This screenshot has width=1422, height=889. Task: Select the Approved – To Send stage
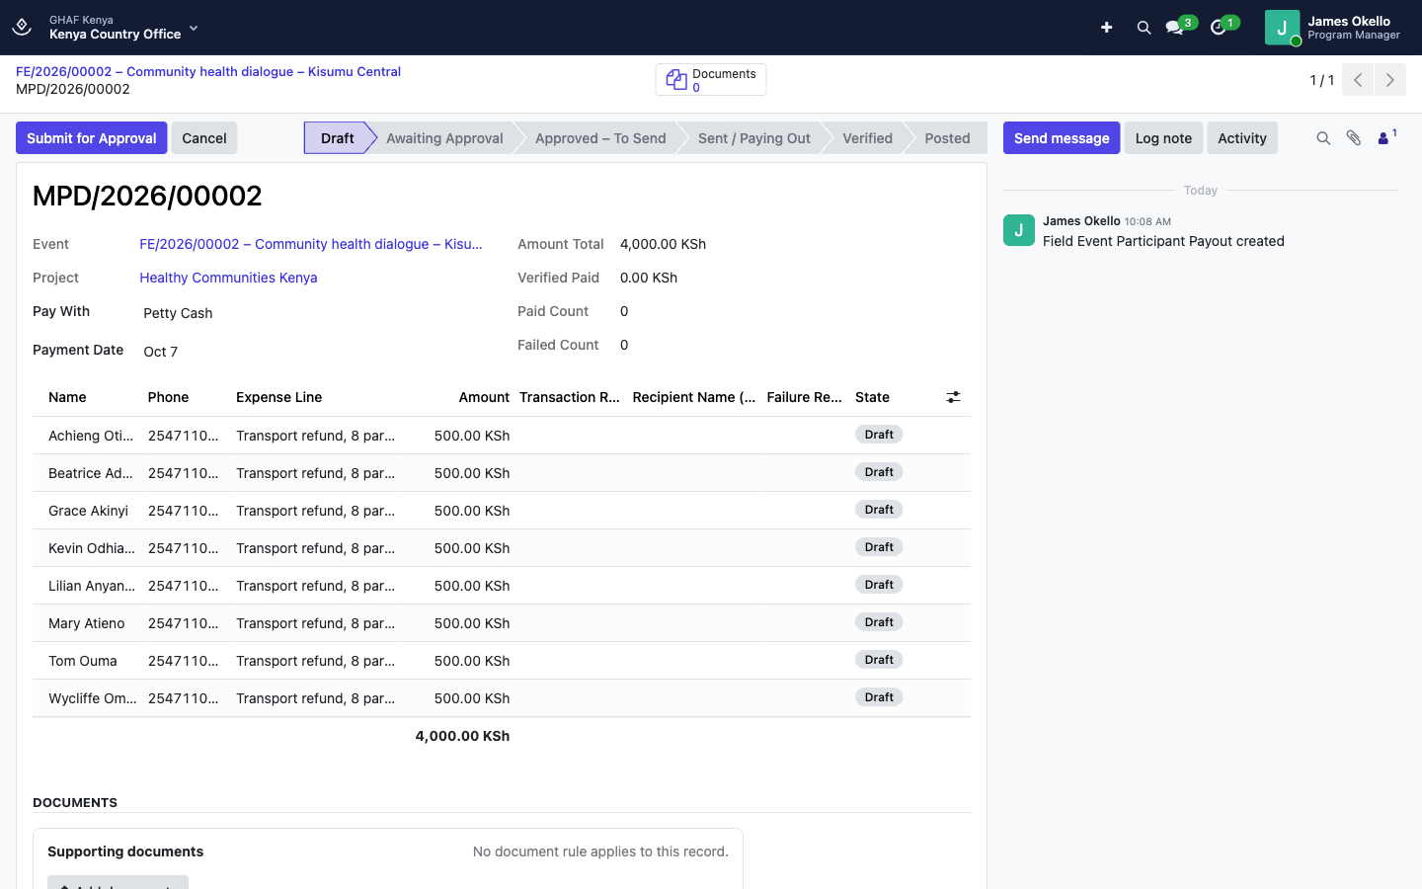tap(600, 138)
